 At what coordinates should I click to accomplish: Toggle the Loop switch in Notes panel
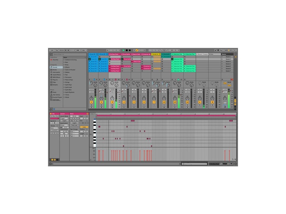point(84,127)
